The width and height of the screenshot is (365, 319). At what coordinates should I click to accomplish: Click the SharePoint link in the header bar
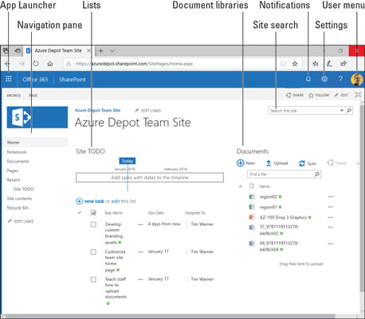coord(73,79)
